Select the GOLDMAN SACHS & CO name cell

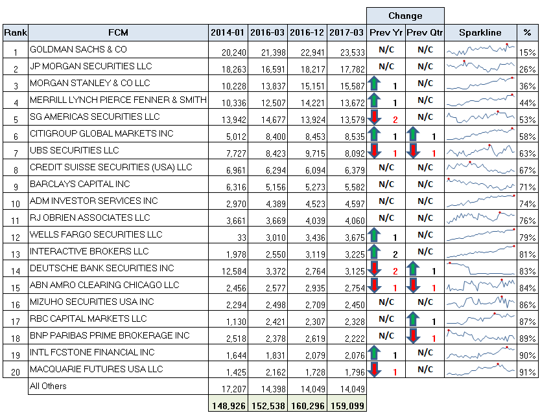point(118,50)
